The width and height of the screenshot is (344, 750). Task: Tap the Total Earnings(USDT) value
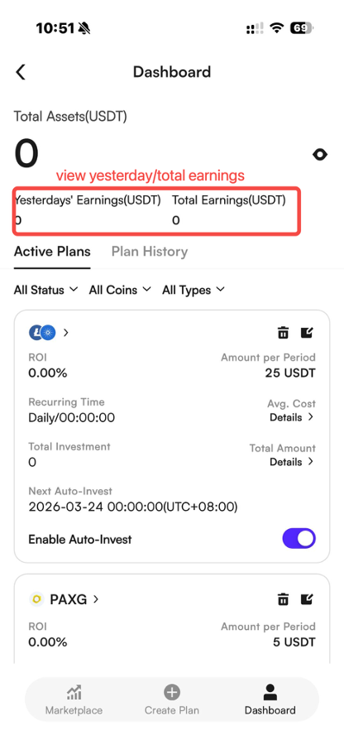click(x=176, y=220)
